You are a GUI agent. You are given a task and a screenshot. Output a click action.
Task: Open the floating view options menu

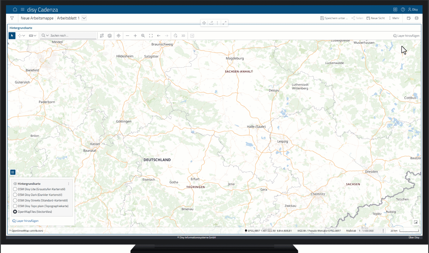point(217,23)
